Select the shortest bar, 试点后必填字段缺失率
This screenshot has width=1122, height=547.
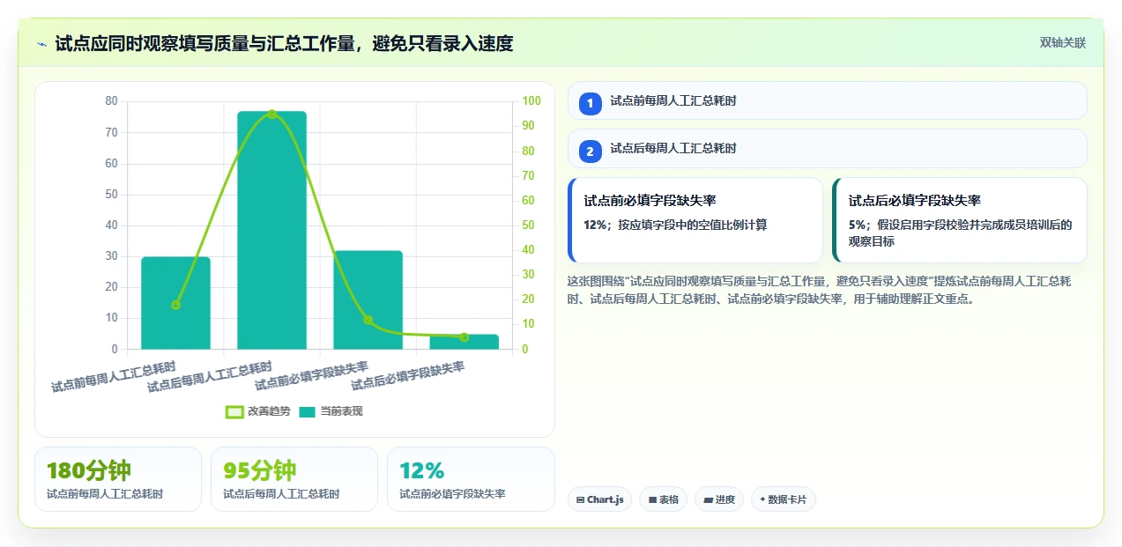464,342
